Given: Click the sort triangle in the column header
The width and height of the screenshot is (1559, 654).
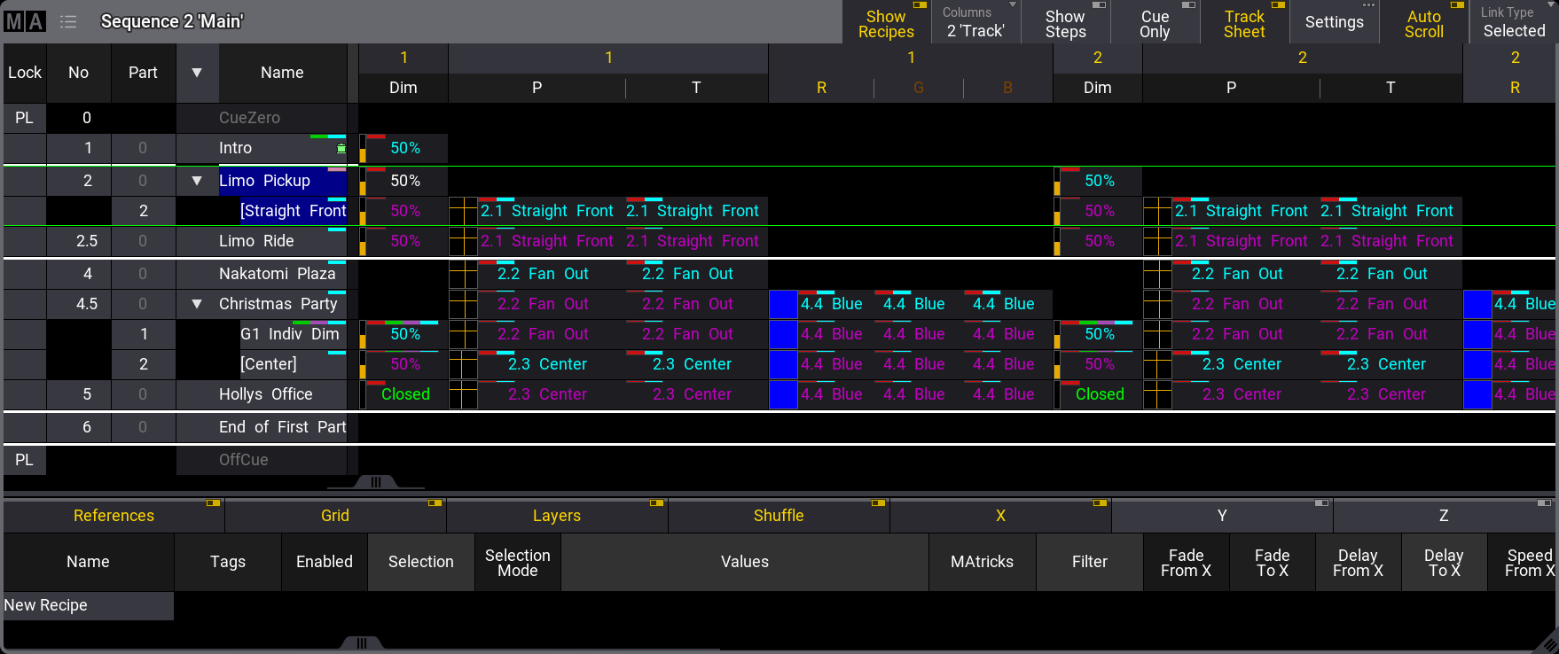Looking at the screenshot, I should 197,73.
